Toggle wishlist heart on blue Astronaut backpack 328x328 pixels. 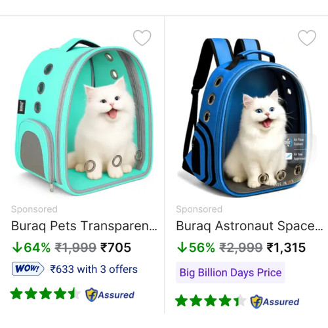click(x=307, y=38)
